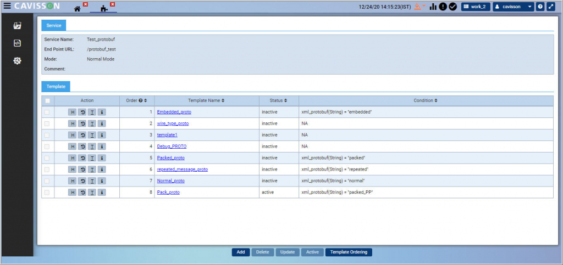Viewport: 563px width, 265px height.
Task: Open the Debug_PROTO template link
Action: pos(172,146)
